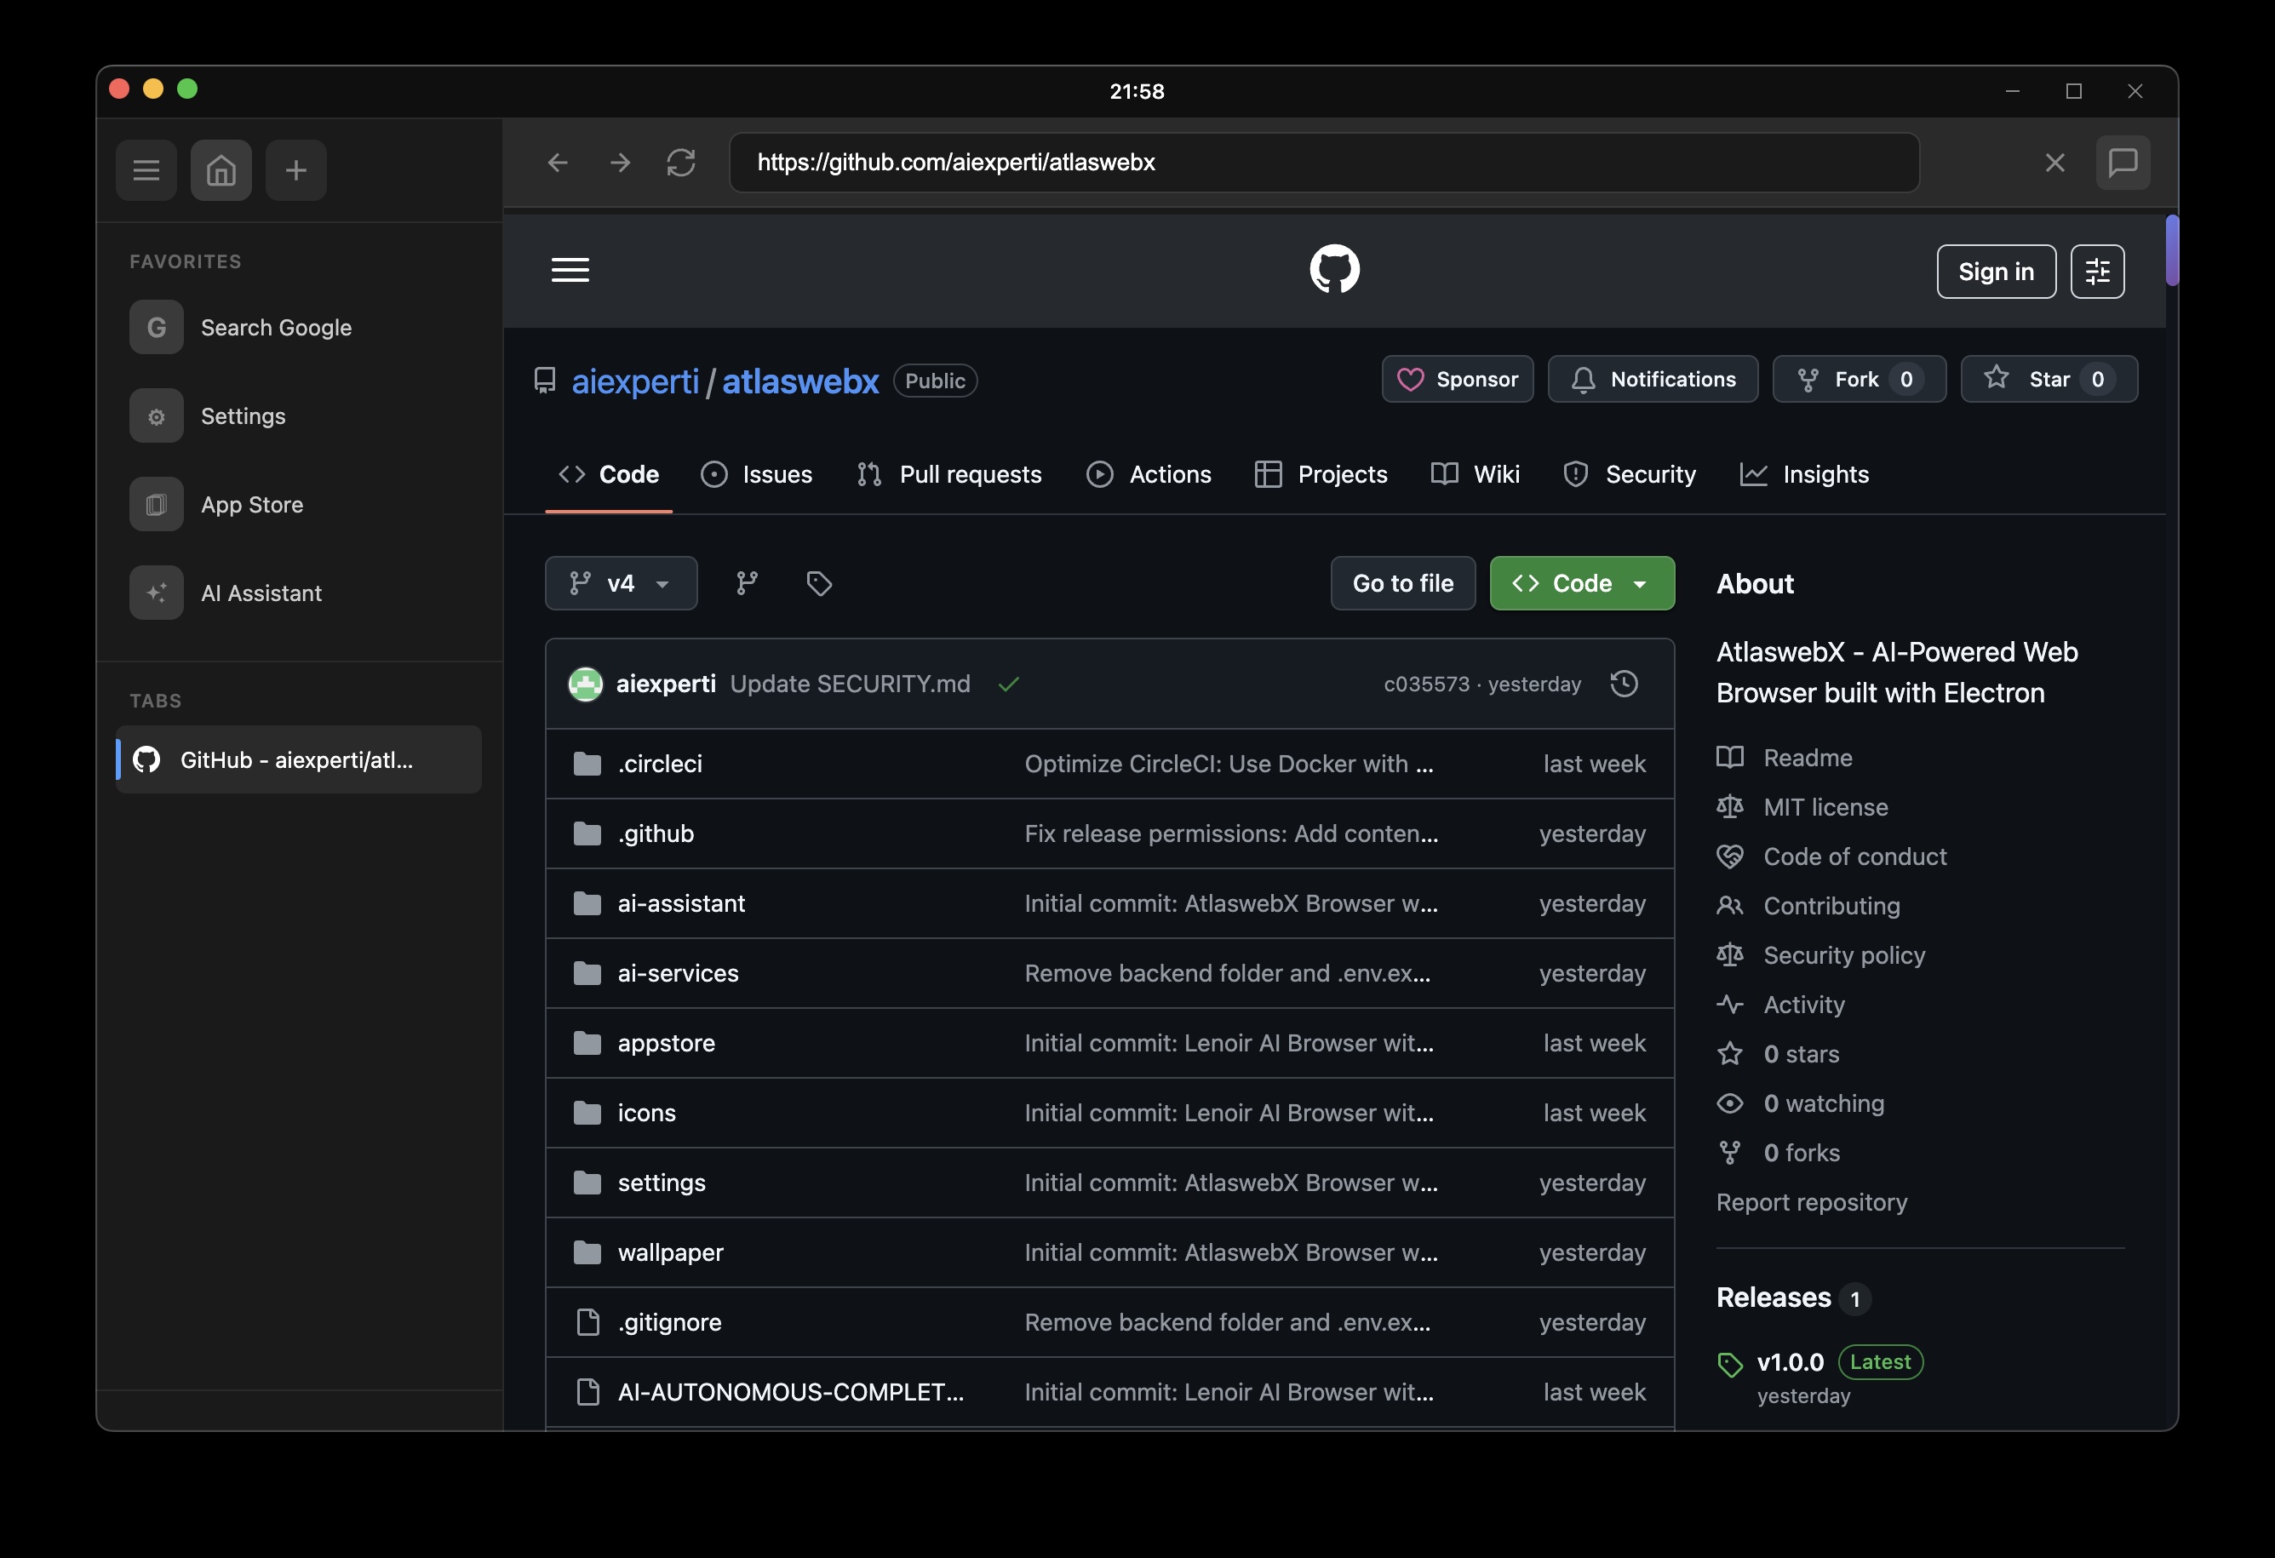Click the browser home icon
Image resolution: width=2275 pixels, height=1558 pixels.
coord(221,170)
